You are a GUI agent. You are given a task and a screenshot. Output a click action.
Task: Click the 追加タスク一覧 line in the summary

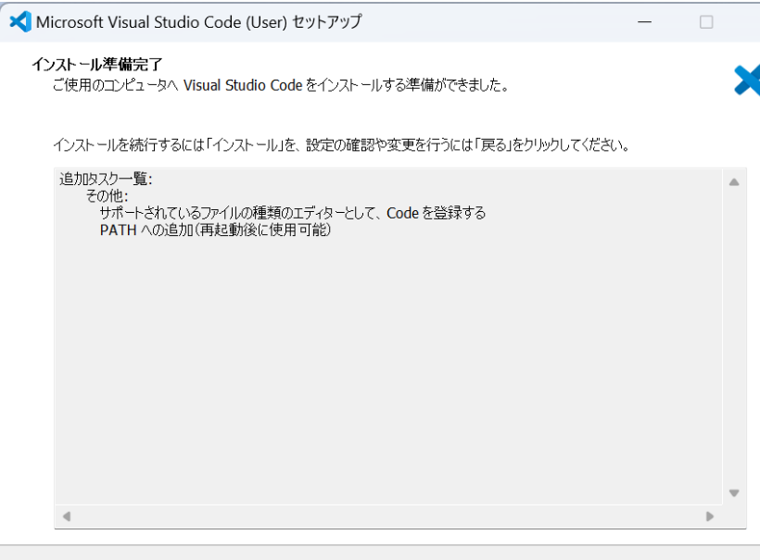tap(106, 180)
